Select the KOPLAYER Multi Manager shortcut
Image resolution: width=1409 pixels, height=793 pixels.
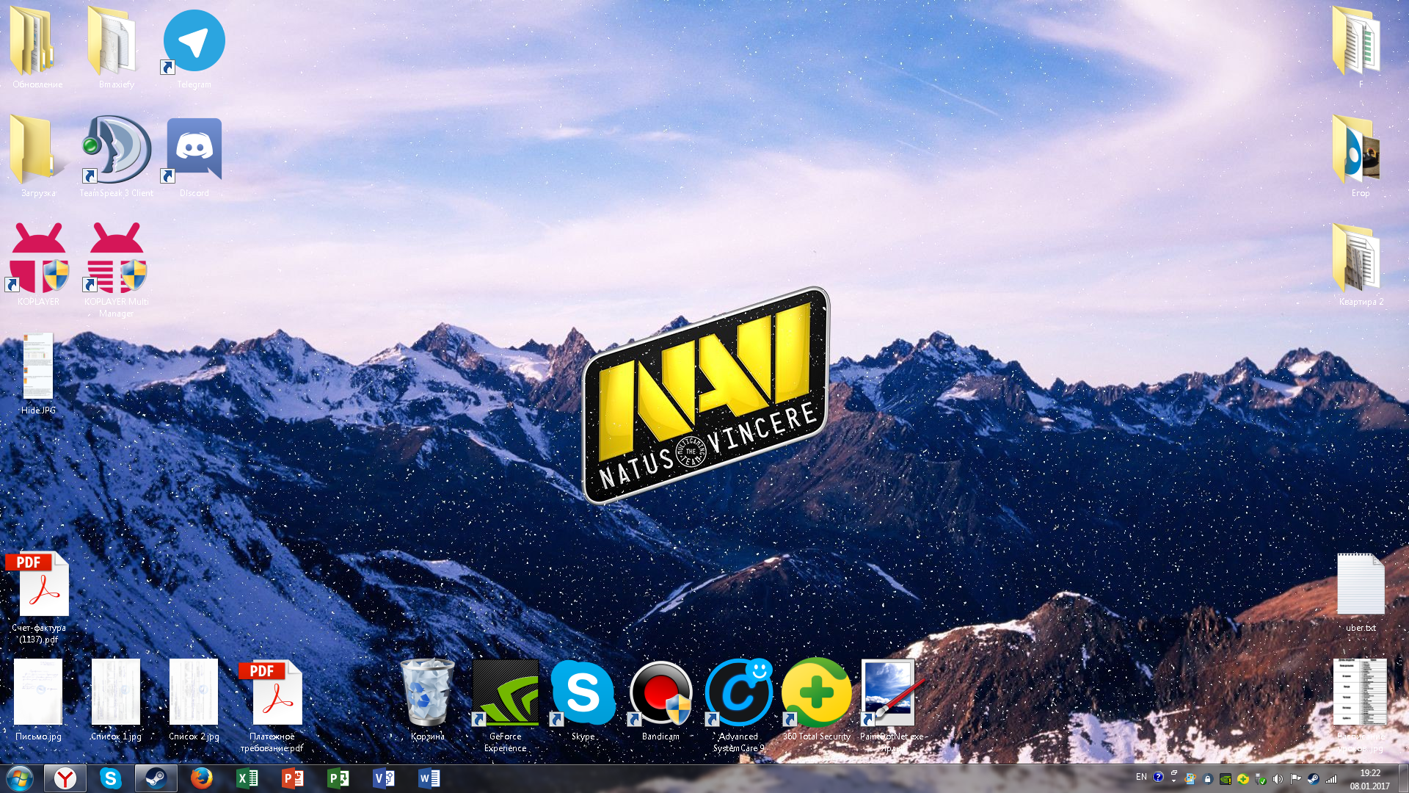click(116, 270)
